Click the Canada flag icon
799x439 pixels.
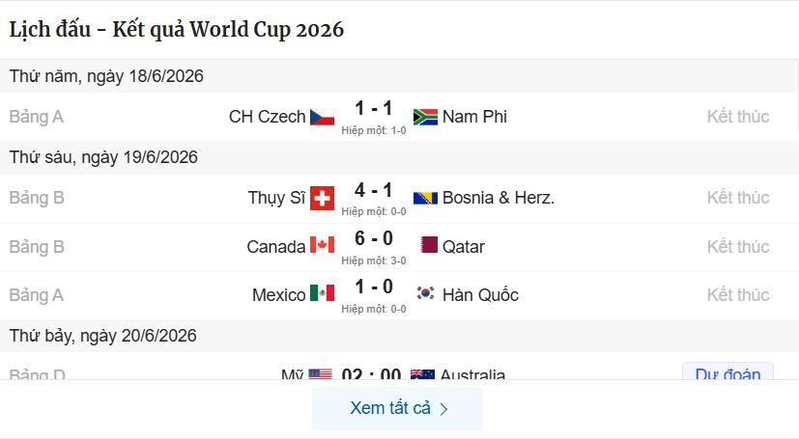coord(322,245)
